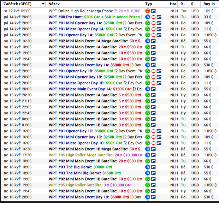Open WPT #01 Mini Opener Day 1A link
The image size is (219, 203).
click(x=76, y=23)
